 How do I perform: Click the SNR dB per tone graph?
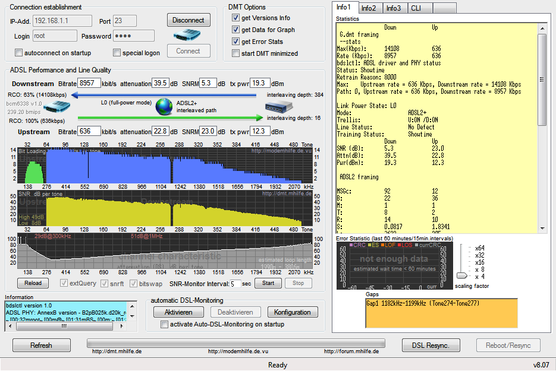tap(165, 208)
